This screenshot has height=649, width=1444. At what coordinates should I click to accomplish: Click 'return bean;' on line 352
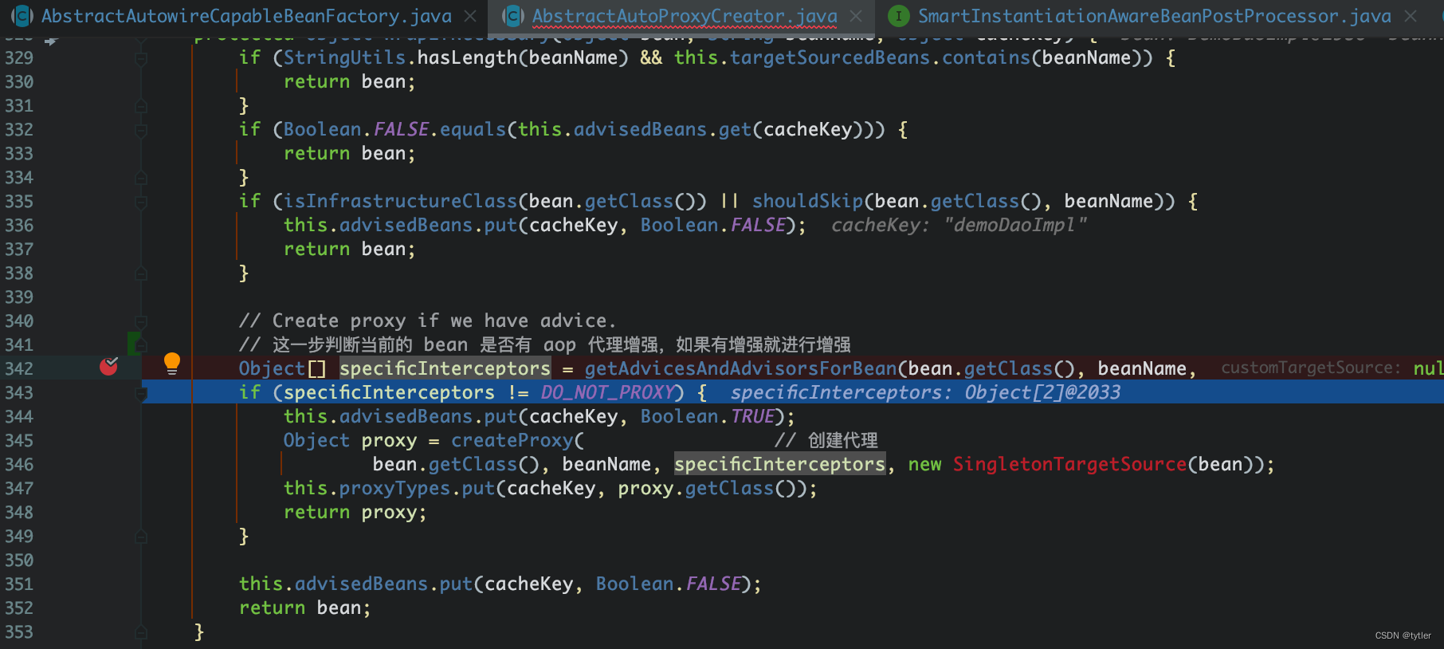point(305,608)
